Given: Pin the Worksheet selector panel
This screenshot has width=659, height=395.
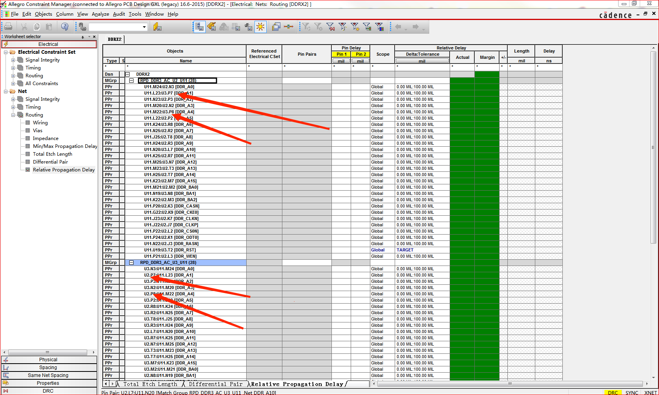Looking at the screenshot, I should tap(83, 37).
